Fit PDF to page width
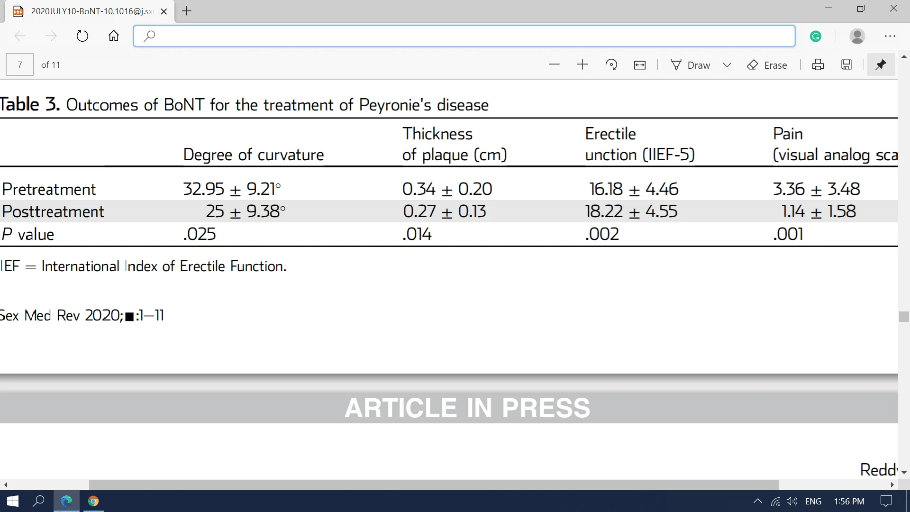 click(x=640, y=65)
